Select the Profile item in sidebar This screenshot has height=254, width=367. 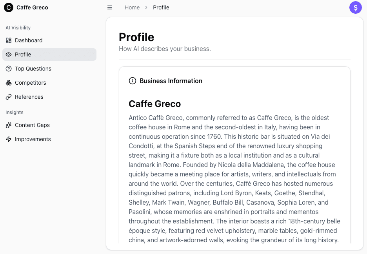(23, 54)
